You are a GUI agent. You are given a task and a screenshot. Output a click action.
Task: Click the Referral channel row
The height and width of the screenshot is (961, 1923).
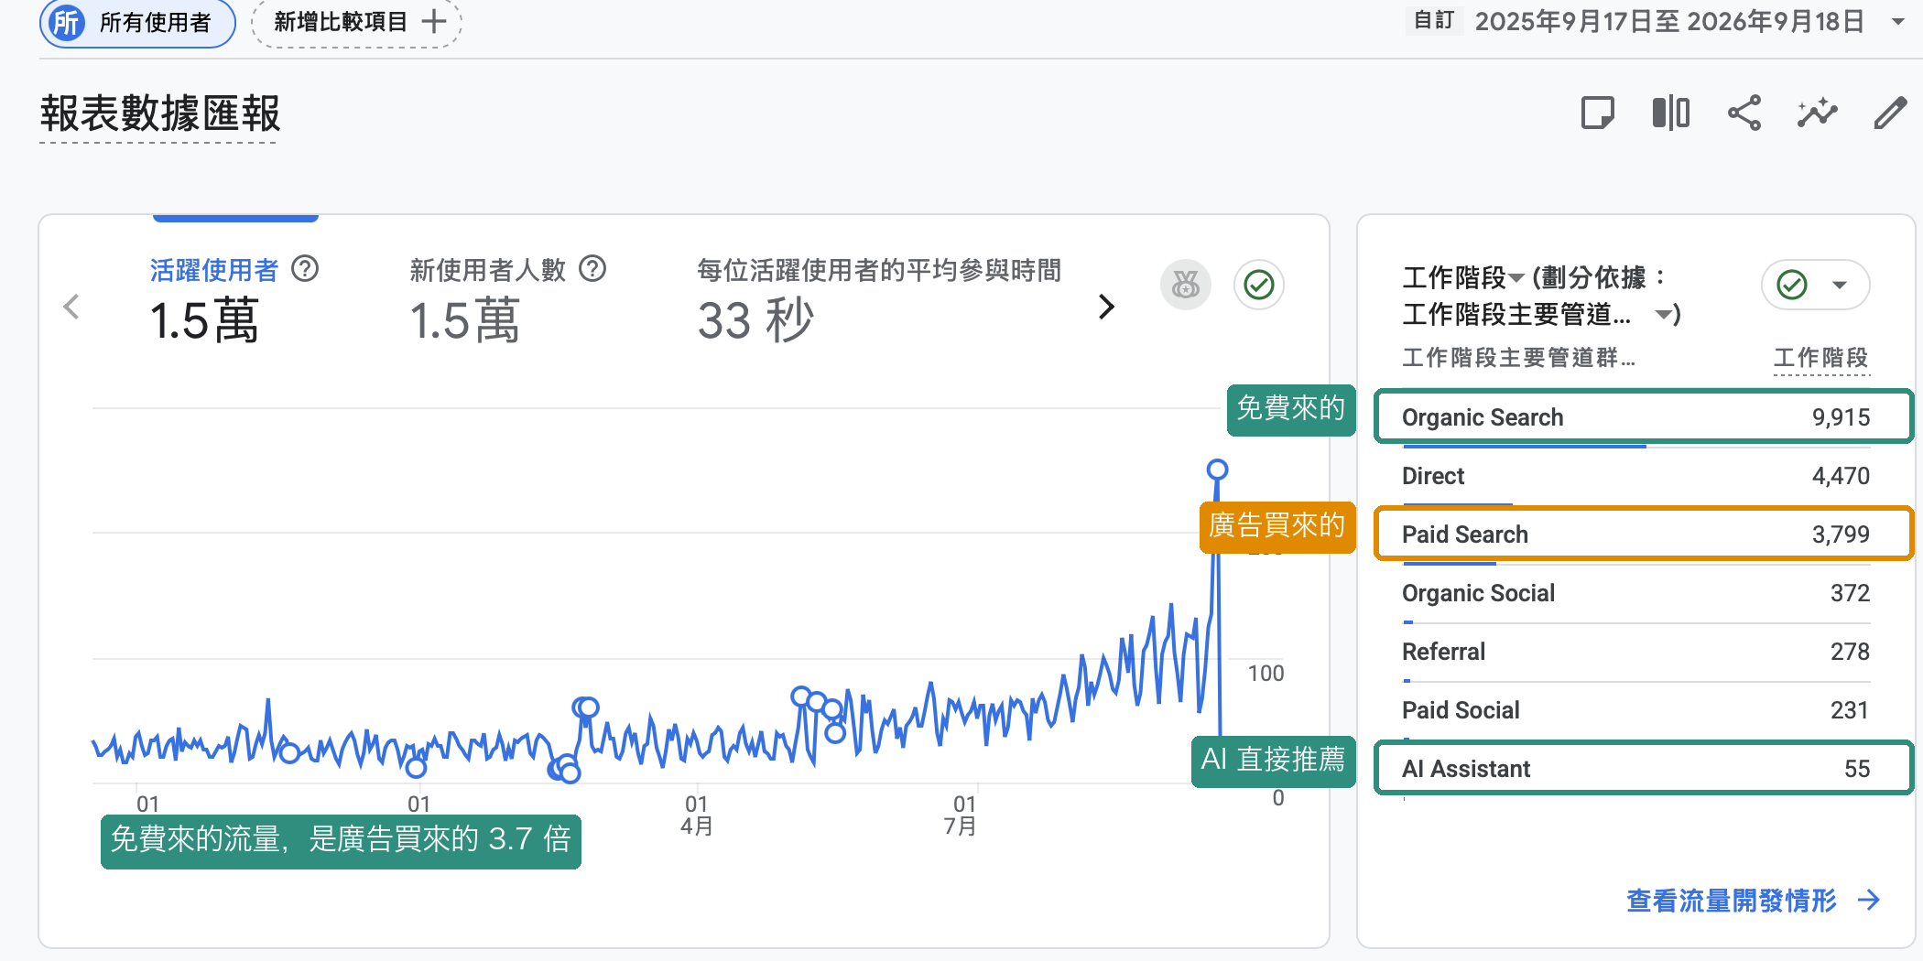click(x=1636, y=652)
